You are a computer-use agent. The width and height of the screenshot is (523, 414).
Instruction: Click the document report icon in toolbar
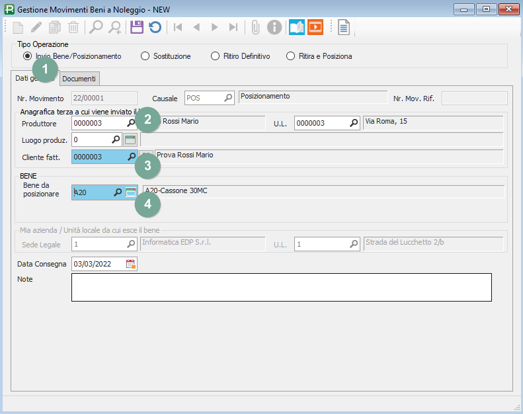tap(343, 27)
